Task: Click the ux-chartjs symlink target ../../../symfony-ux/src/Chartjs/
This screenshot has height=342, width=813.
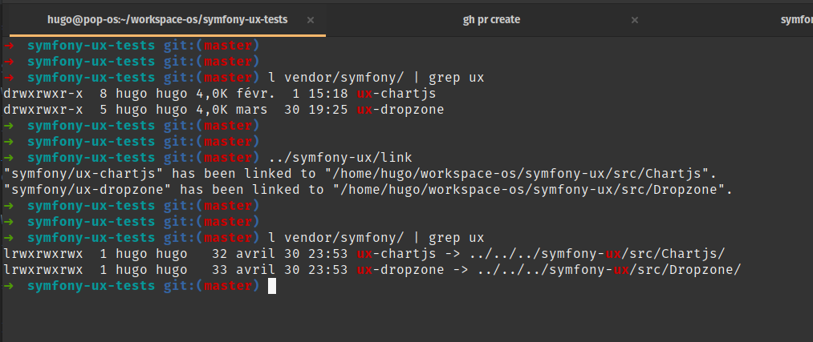Action: click(597, 254)
